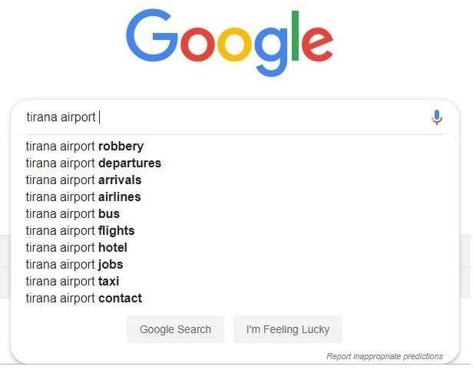Viewport: 473px width, 373px height.
Task: Start a search by voice using the mic
Action: [x=436, y=117]
